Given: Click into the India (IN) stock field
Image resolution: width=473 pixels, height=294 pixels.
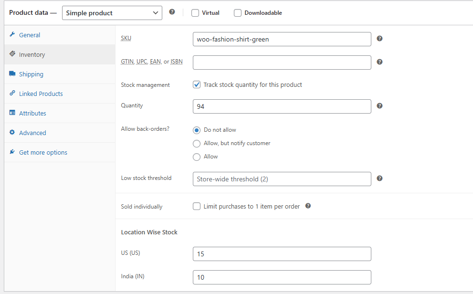Looking at the screenshot, I should tap(282, 277).
